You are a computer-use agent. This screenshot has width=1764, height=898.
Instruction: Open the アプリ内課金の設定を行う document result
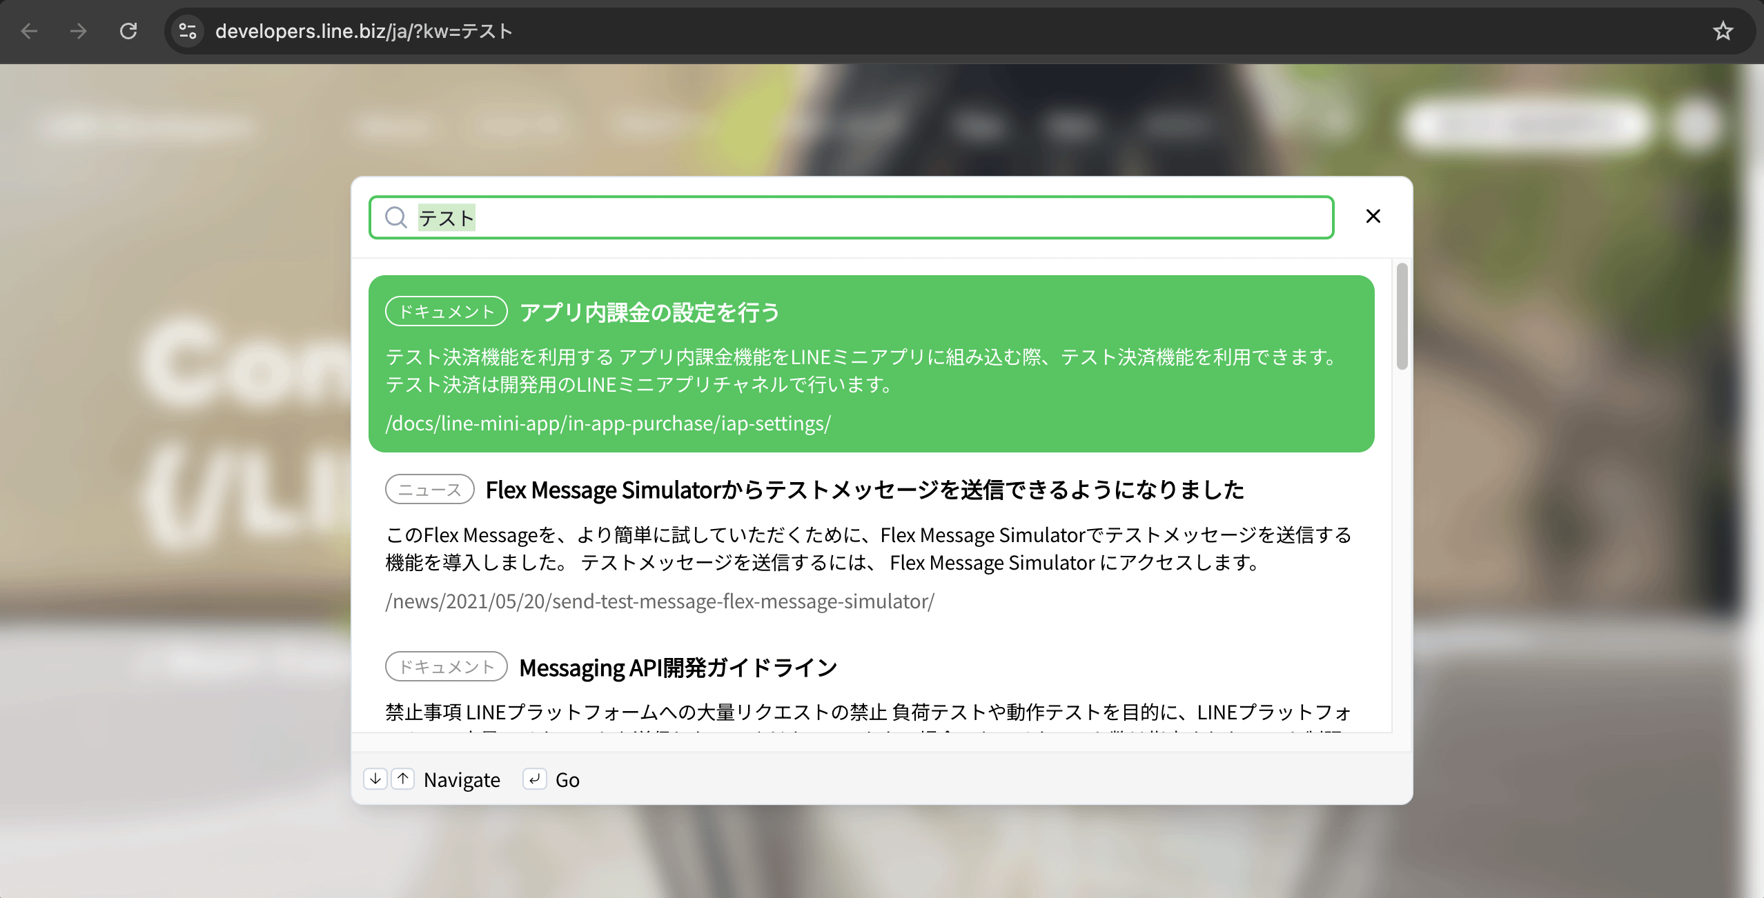(649, 311)
